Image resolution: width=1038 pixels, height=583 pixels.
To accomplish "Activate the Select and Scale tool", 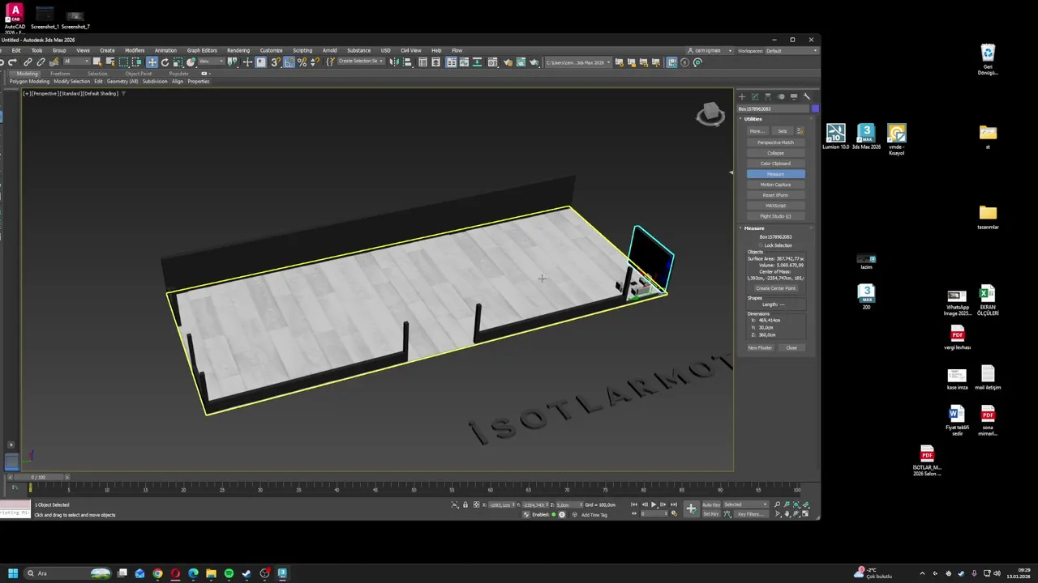I will coord(178,62).
